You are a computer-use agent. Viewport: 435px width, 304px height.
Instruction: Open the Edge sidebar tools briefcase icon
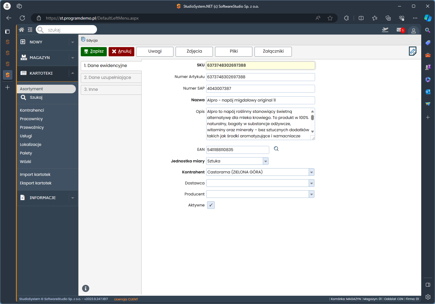[428, 55]
